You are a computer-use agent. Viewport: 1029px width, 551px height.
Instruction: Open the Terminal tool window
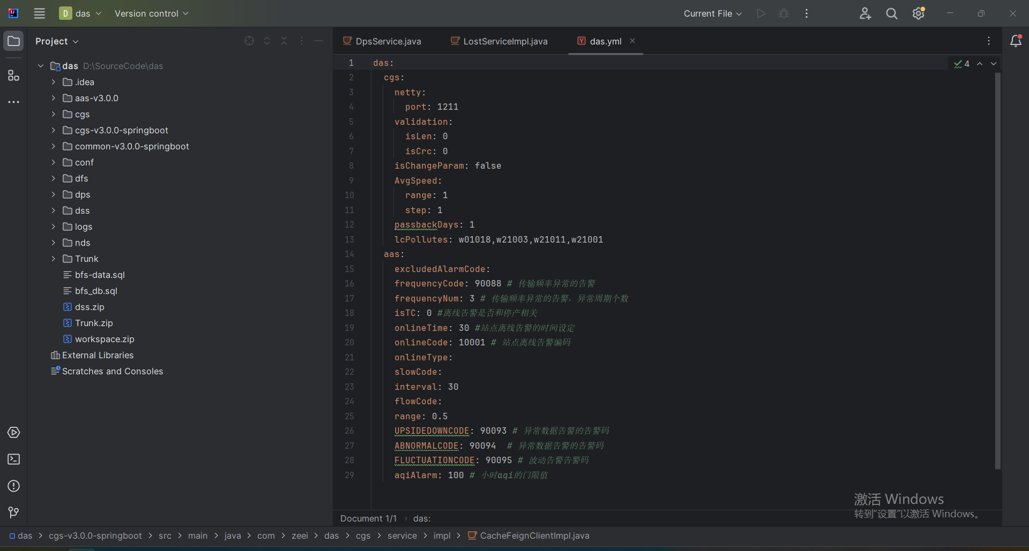coord(14,459)
